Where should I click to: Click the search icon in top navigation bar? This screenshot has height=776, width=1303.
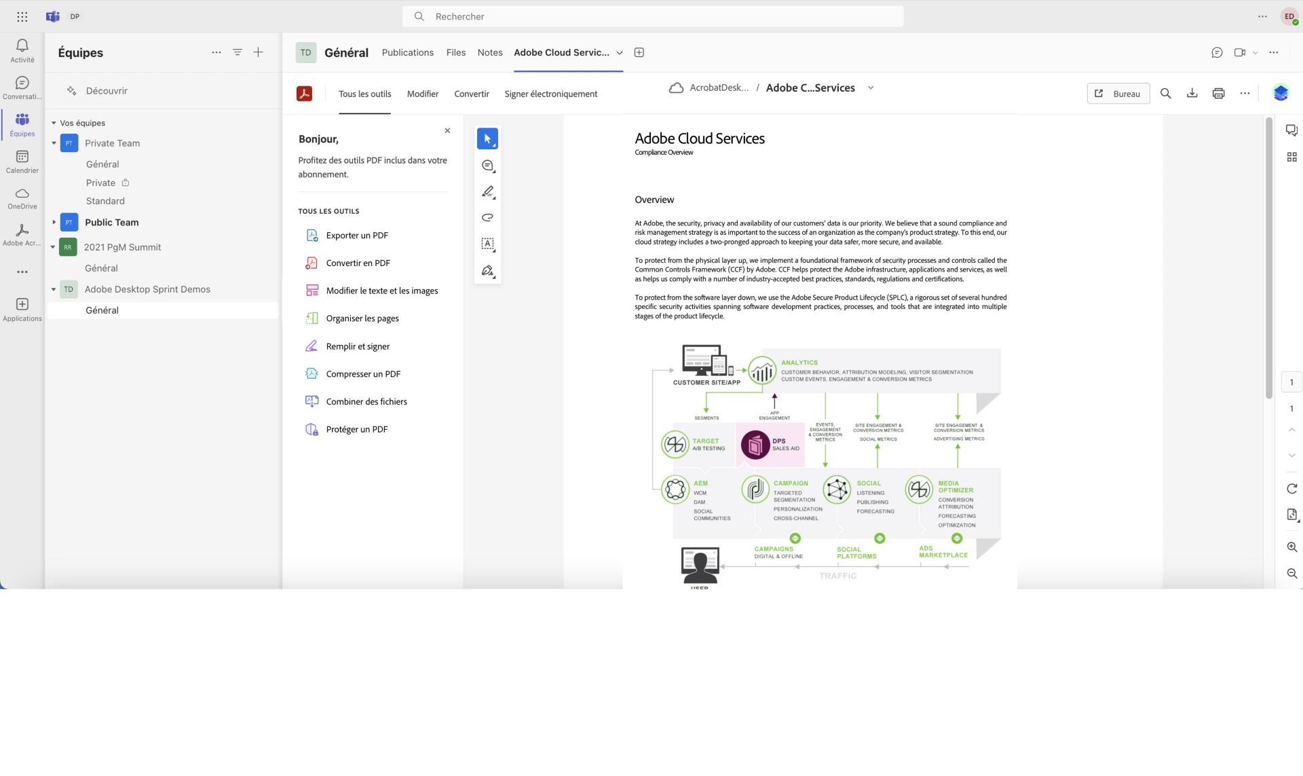coord(1165,92)
